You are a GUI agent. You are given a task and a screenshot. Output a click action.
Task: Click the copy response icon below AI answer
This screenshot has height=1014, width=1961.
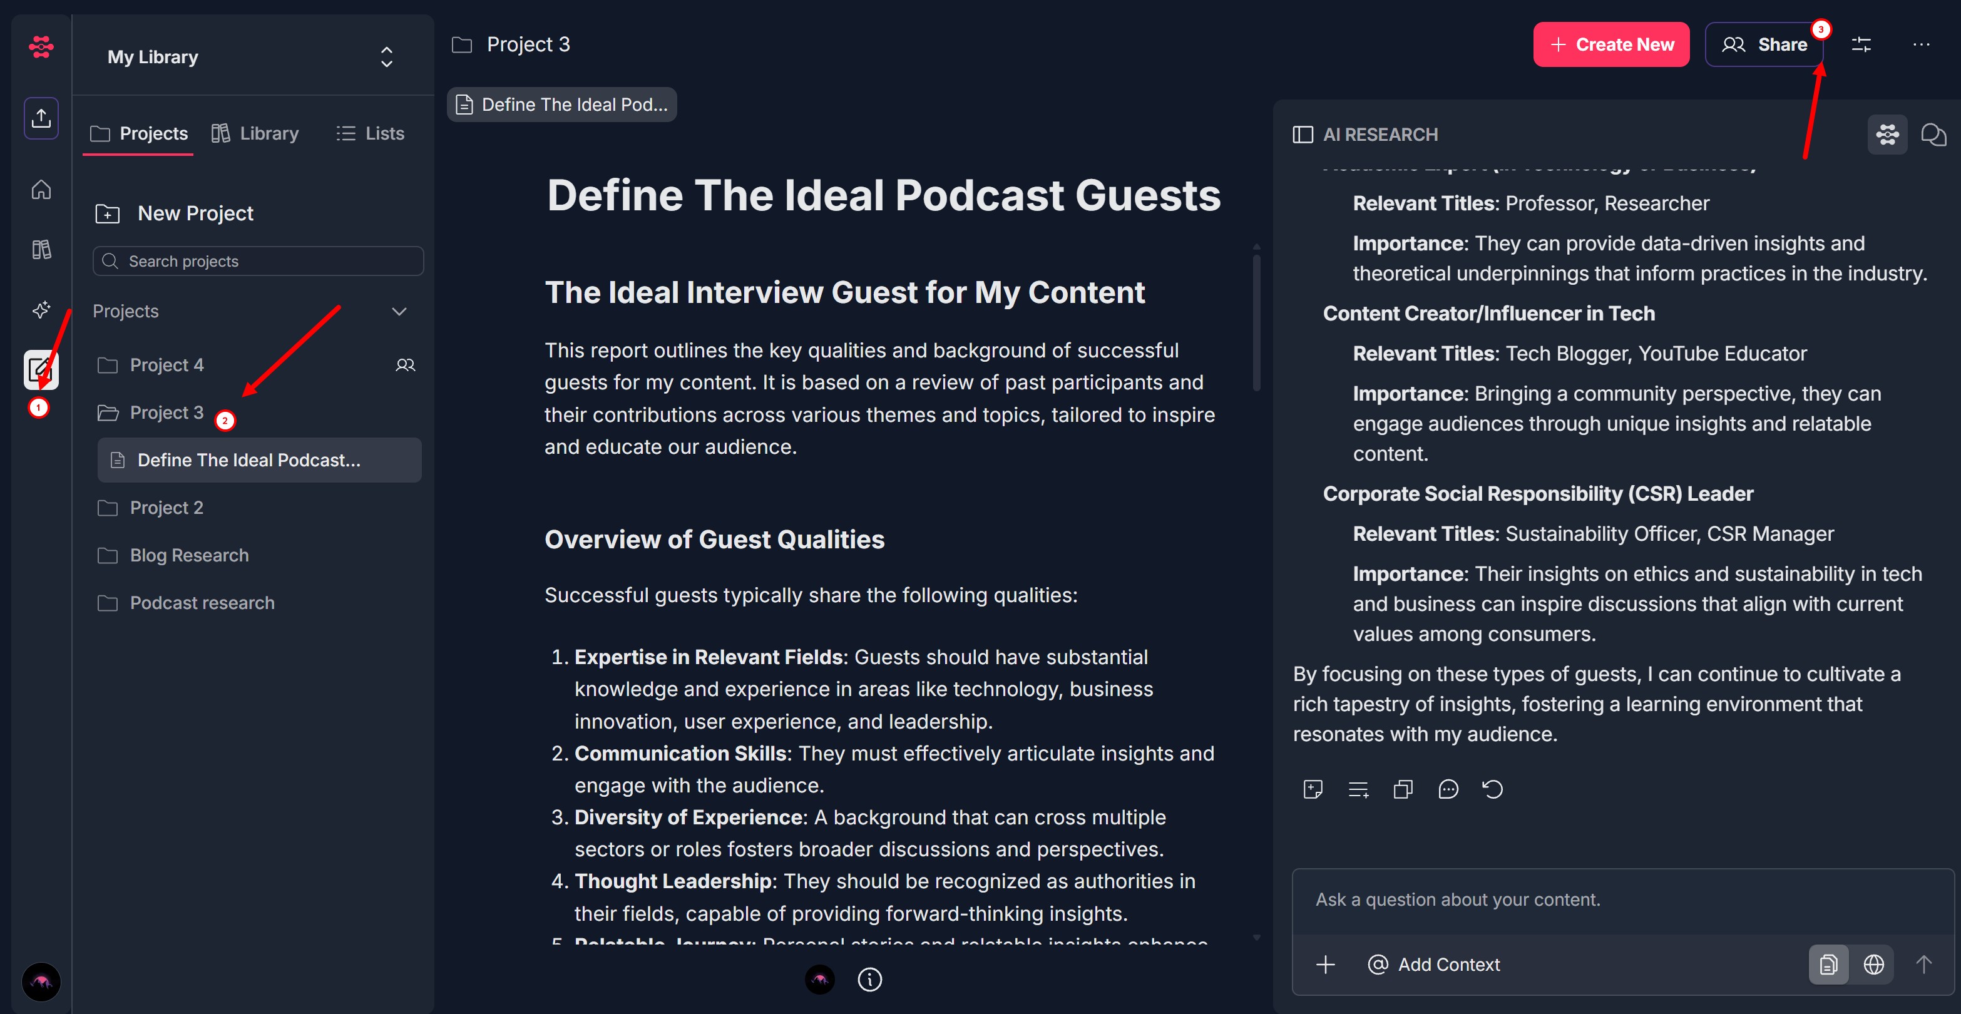(1402, 789)
